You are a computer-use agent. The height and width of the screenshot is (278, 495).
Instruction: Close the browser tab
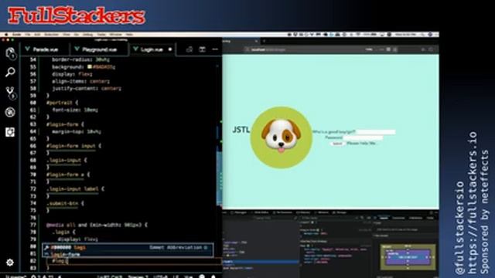point(256,41)
